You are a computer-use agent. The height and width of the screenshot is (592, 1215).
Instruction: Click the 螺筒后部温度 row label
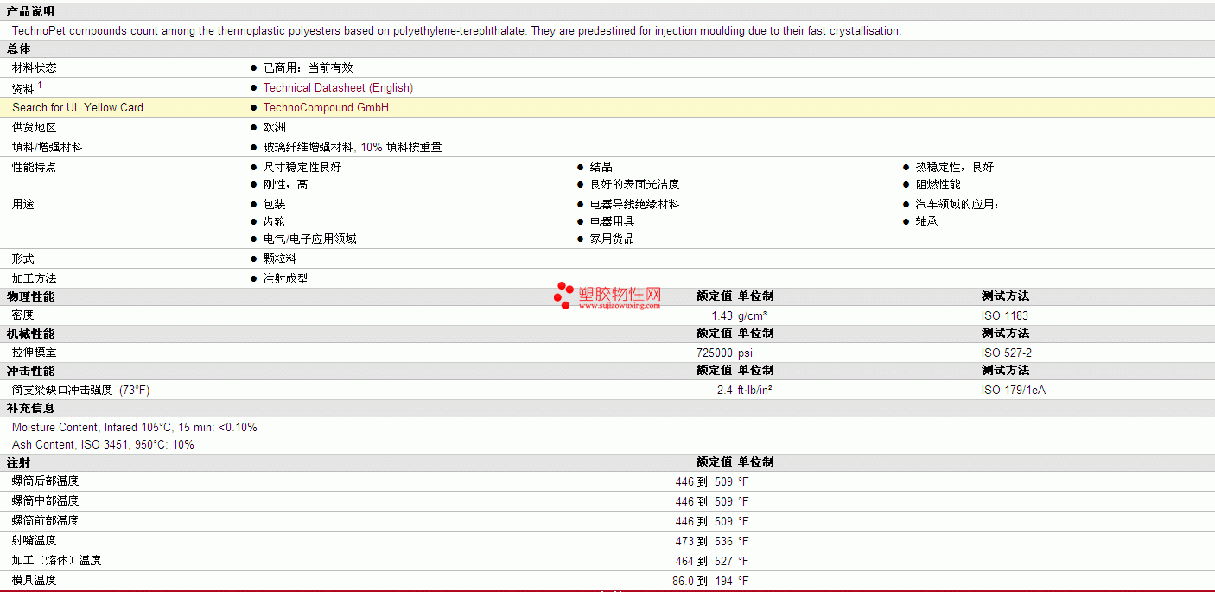(x=46, y=481)
